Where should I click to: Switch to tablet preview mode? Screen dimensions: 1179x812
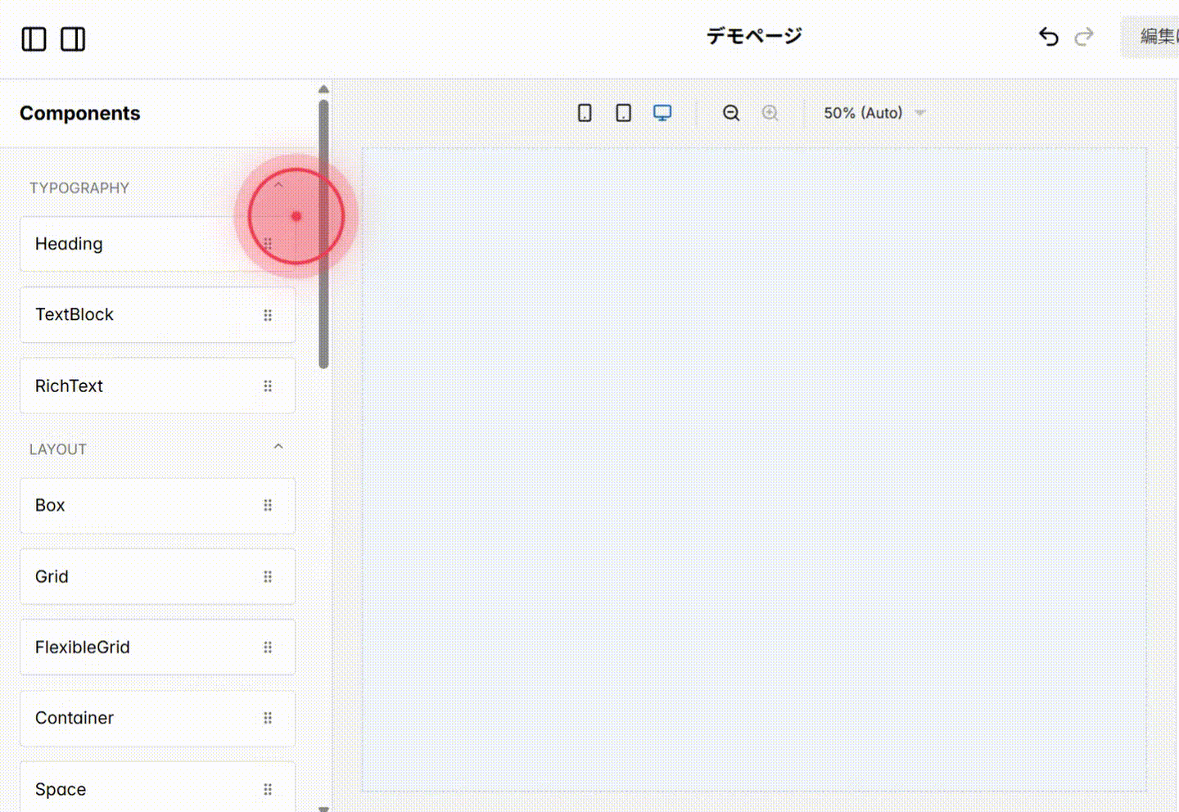tap(623, 112)
